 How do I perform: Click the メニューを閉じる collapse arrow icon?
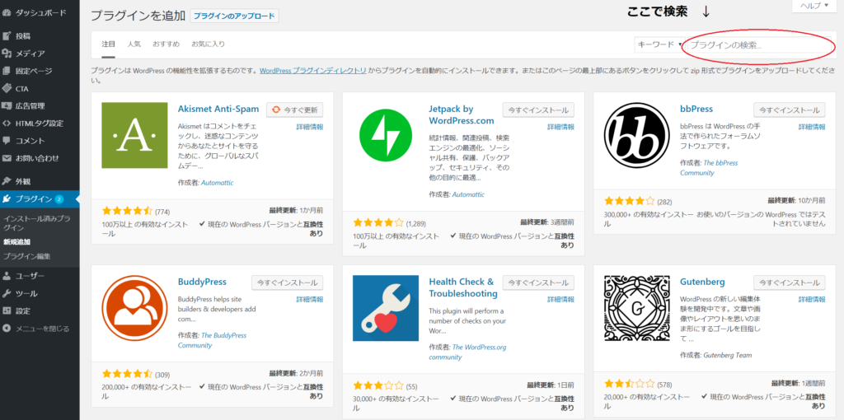(7, 329)
